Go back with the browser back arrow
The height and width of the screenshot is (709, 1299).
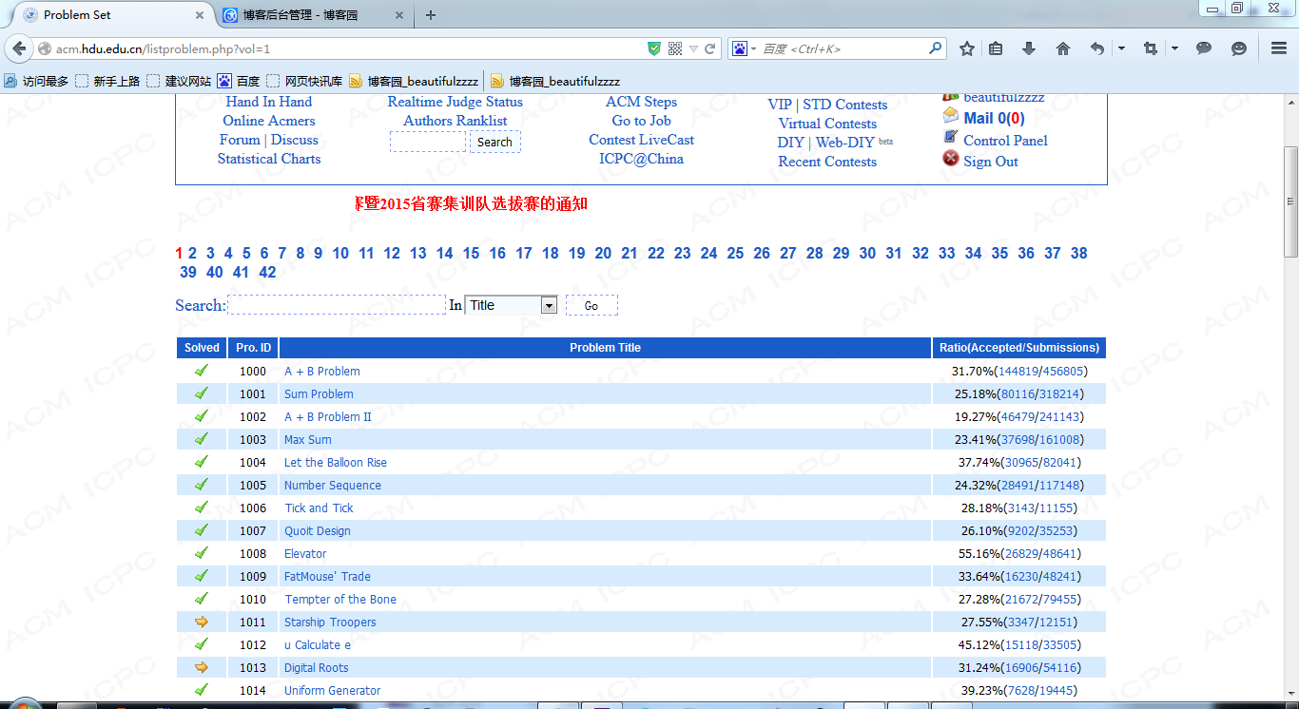click(x=18, y=48)
